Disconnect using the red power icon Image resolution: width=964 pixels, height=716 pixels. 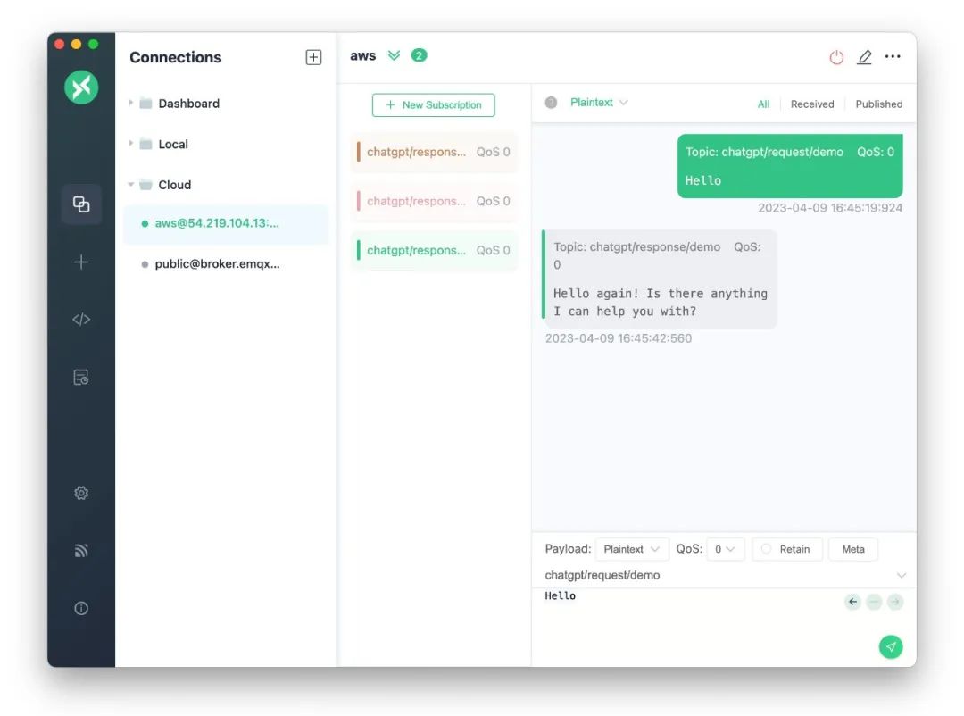tap(836, 57)
